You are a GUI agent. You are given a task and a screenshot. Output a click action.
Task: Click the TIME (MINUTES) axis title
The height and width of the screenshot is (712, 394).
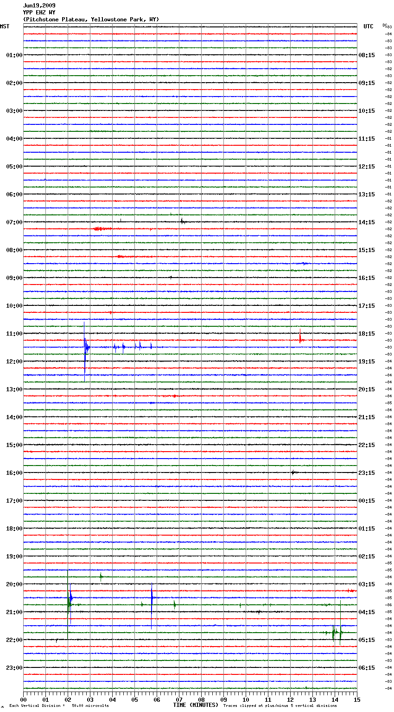click(196, 705)
